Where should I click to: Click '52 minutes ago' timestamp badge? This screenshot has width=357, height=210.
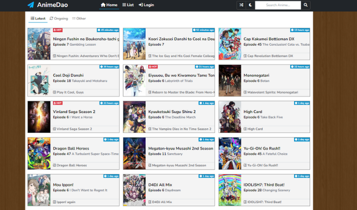(x=203, y=30)
